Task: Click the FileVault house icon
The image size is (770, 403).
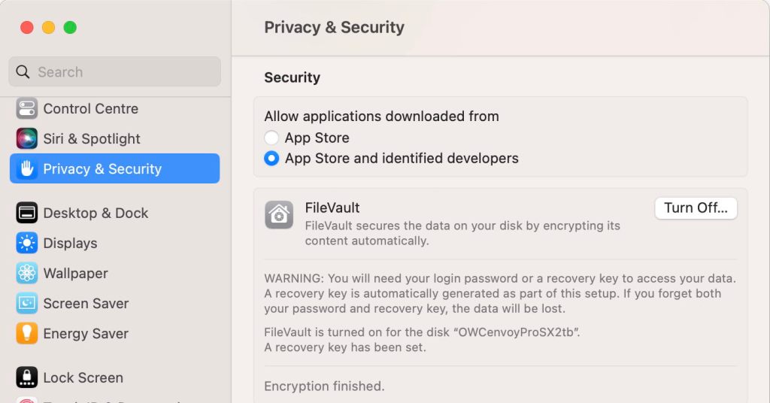Action: (279, 215)
